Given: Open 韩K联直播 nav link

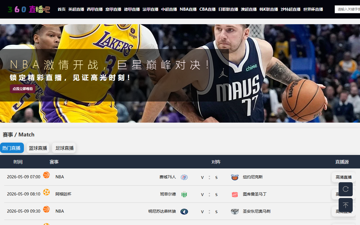Looking at the screenshot, I should coord(269,9).
